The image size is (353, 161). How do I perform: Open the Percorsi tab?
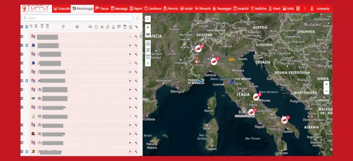pos(171,9)
